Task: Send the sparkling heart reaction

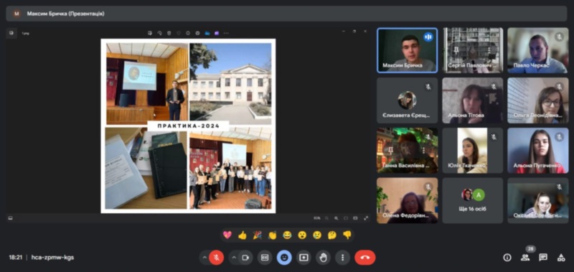Action: (227, 235)
